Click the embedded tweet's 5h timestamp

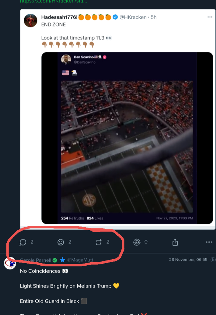coord(154,17)
